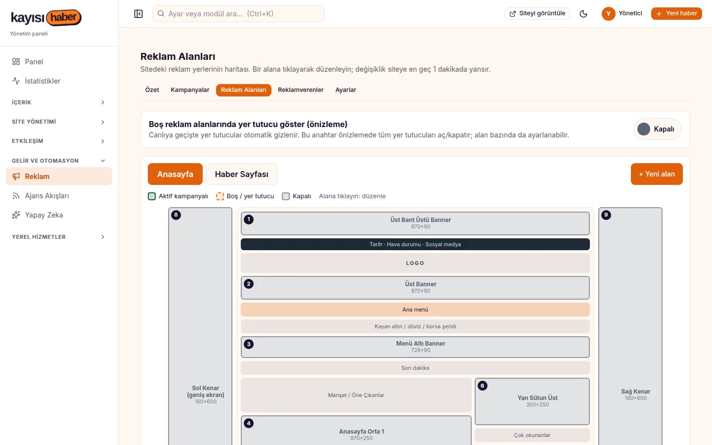Switch to the Haber Sayfası layout
The width and height of the screenshot is (712, 445).
[241, 174]
